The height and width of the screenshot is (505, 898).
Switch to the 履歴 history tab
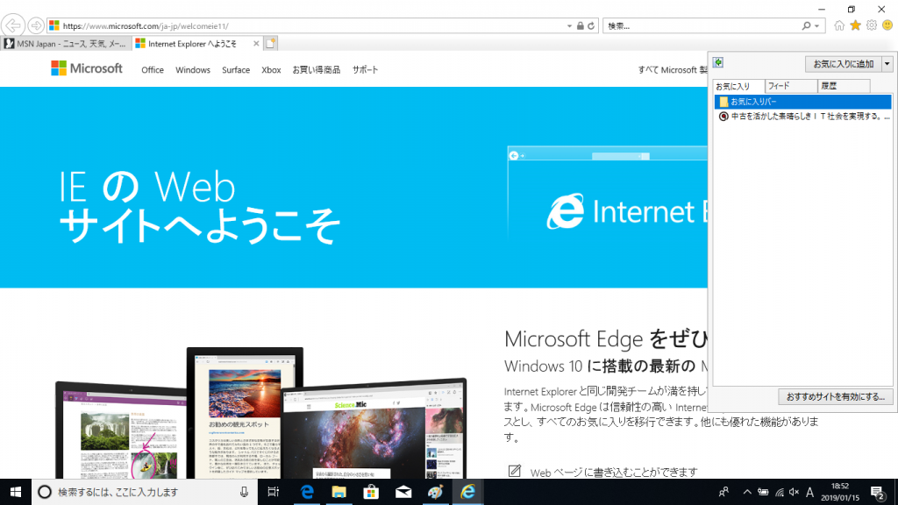(841, 85)
